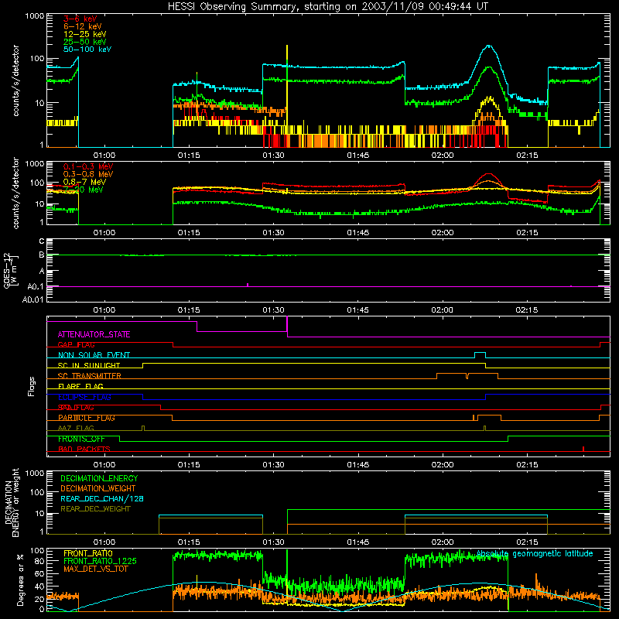Click the DECIMATION_WEIGHT legend label
Viewport: 619px width, 619px height.
(98, 488)
